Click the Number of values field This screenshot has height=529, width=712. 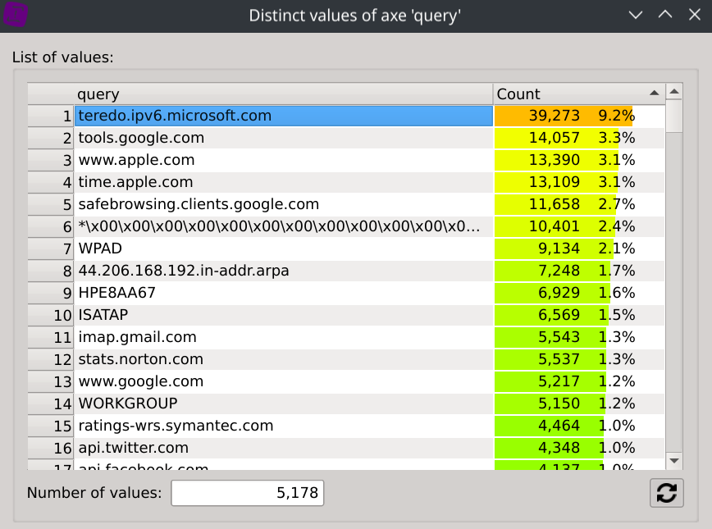point(248,493)
